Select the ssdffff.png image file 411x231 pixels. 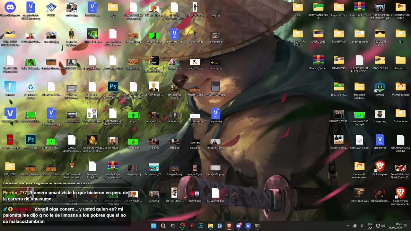click(x=195, y=195)
